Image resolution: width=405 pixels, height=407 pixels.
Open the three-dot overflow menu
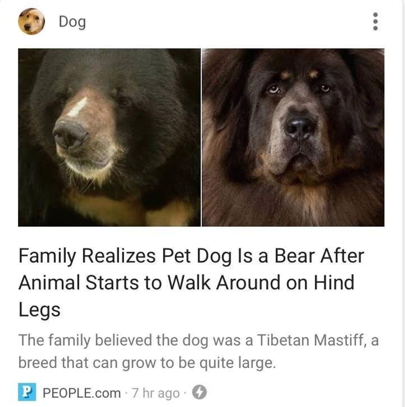pyautogui.click(x=375, y=22)
